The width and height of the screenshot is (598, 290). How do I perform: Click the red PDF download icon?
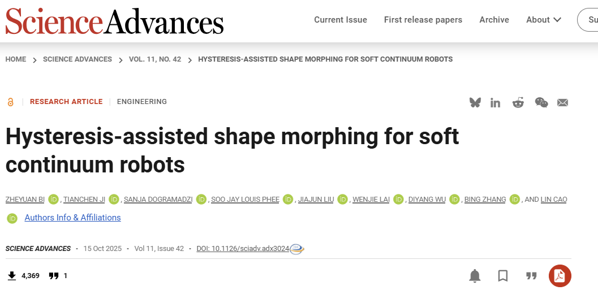(x=560, y=276)
